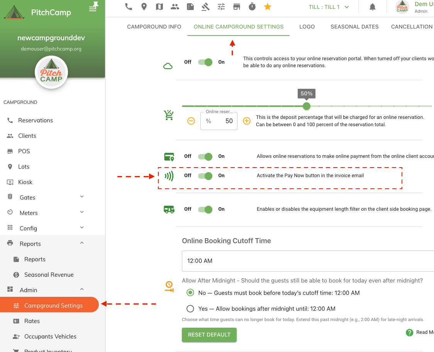The width and height of the screenshot is (434, 352).
Task: Open the SEASONAL DATES tab
Action: click(x=354, y=27)
